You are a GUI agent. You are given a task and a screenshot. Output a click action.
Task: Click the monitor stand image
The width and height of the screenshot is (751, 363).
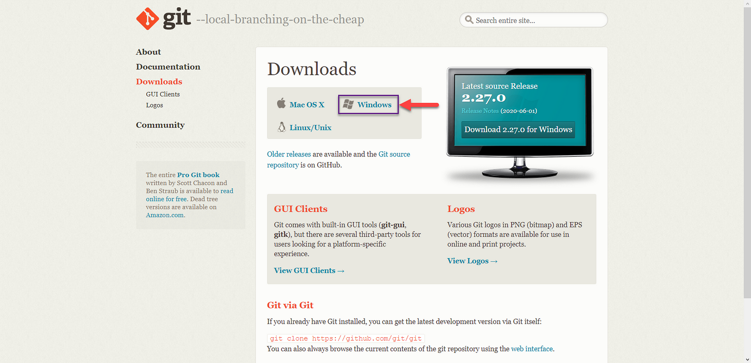point(519,168)
